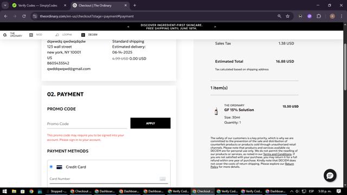Reload the checkout page
This screenshot has width=347, height=195.
pyautogui.click(x=24, y=16)
